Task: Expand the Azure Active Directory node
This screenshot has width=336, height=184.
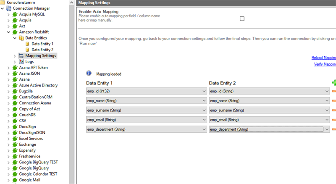Action: click(x=8, y=85)
